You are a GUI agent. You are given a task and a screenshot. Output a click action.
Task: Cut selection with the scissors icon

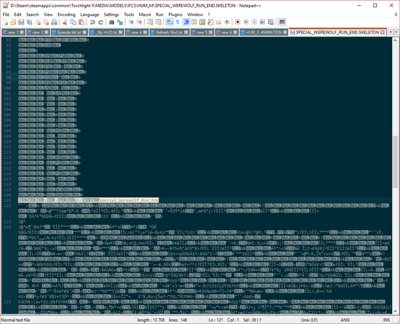click(x=65, y=22)
